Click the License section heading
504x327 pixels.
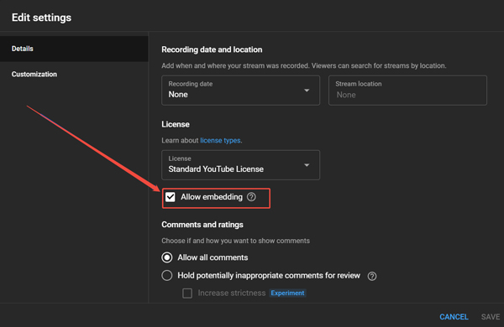click(176, 124)
